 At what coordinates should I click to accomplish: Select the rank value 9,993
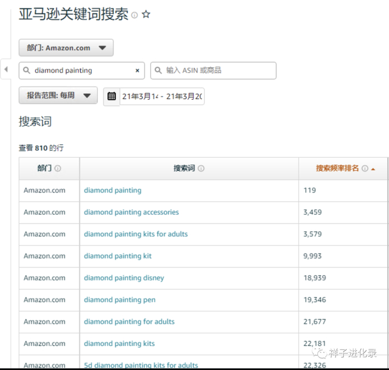pos(312,256)
